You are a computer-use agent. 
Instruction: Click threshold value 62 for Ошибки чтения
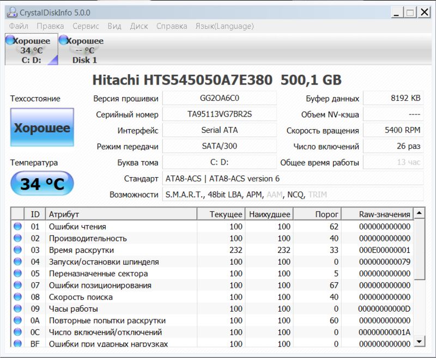click(x=334, y=226)
